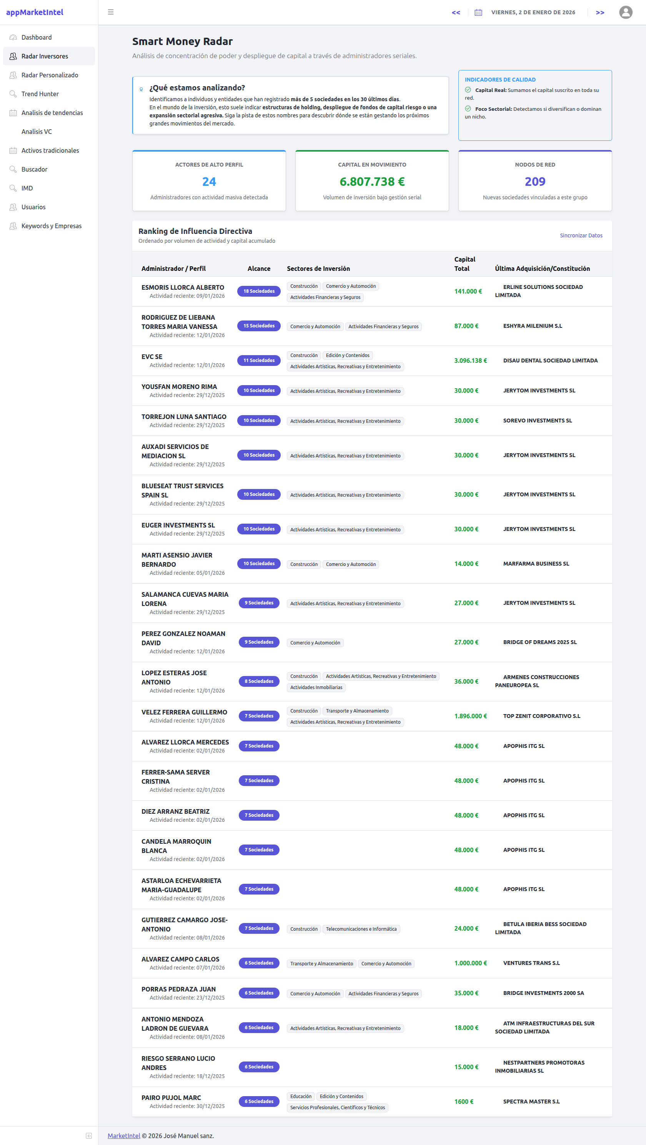
Task: Click the 1.896.000 € capital value
Action: pos(470,716)
